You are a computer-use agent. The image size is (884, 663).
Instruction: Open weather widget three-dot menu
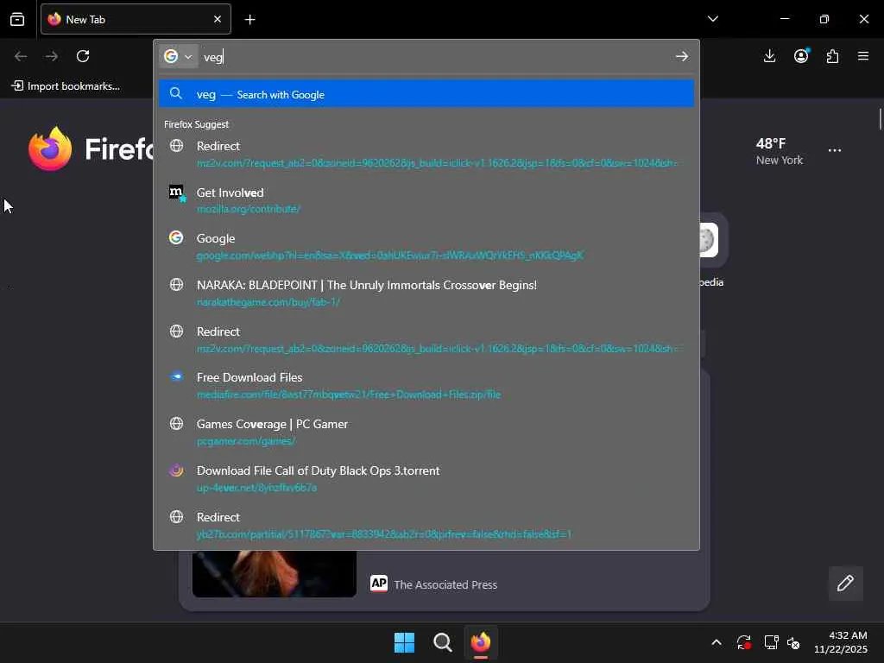[x=835, y=150]
